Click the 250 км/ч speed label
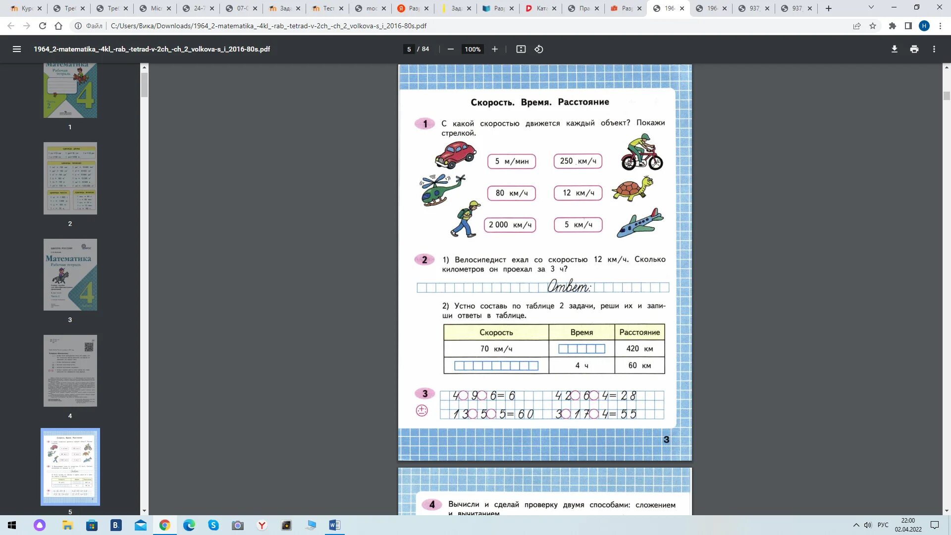This screenshot has height=535, width=951. coord(578,161)
